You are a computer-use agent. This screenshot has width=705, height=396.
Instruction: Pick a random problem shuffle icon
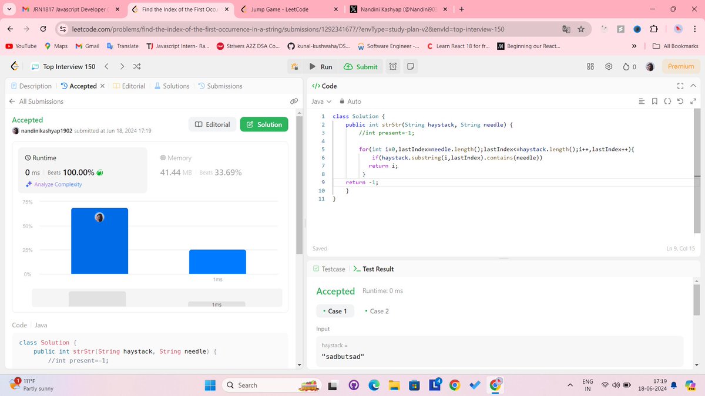pyautogui.click(x=137, y=66)
